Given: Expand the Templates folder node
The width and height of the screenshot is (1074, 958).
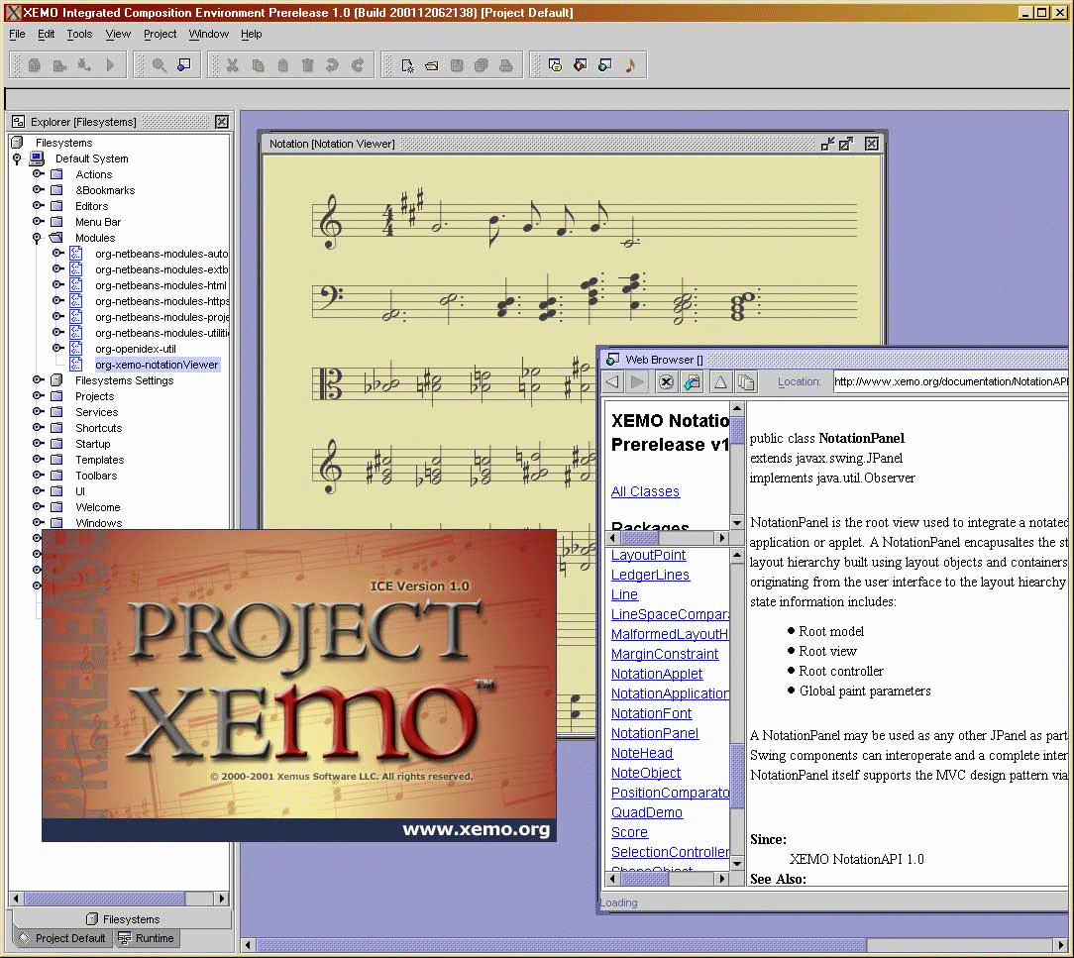Looking at the screenshot, I should (x=38, y=460).
